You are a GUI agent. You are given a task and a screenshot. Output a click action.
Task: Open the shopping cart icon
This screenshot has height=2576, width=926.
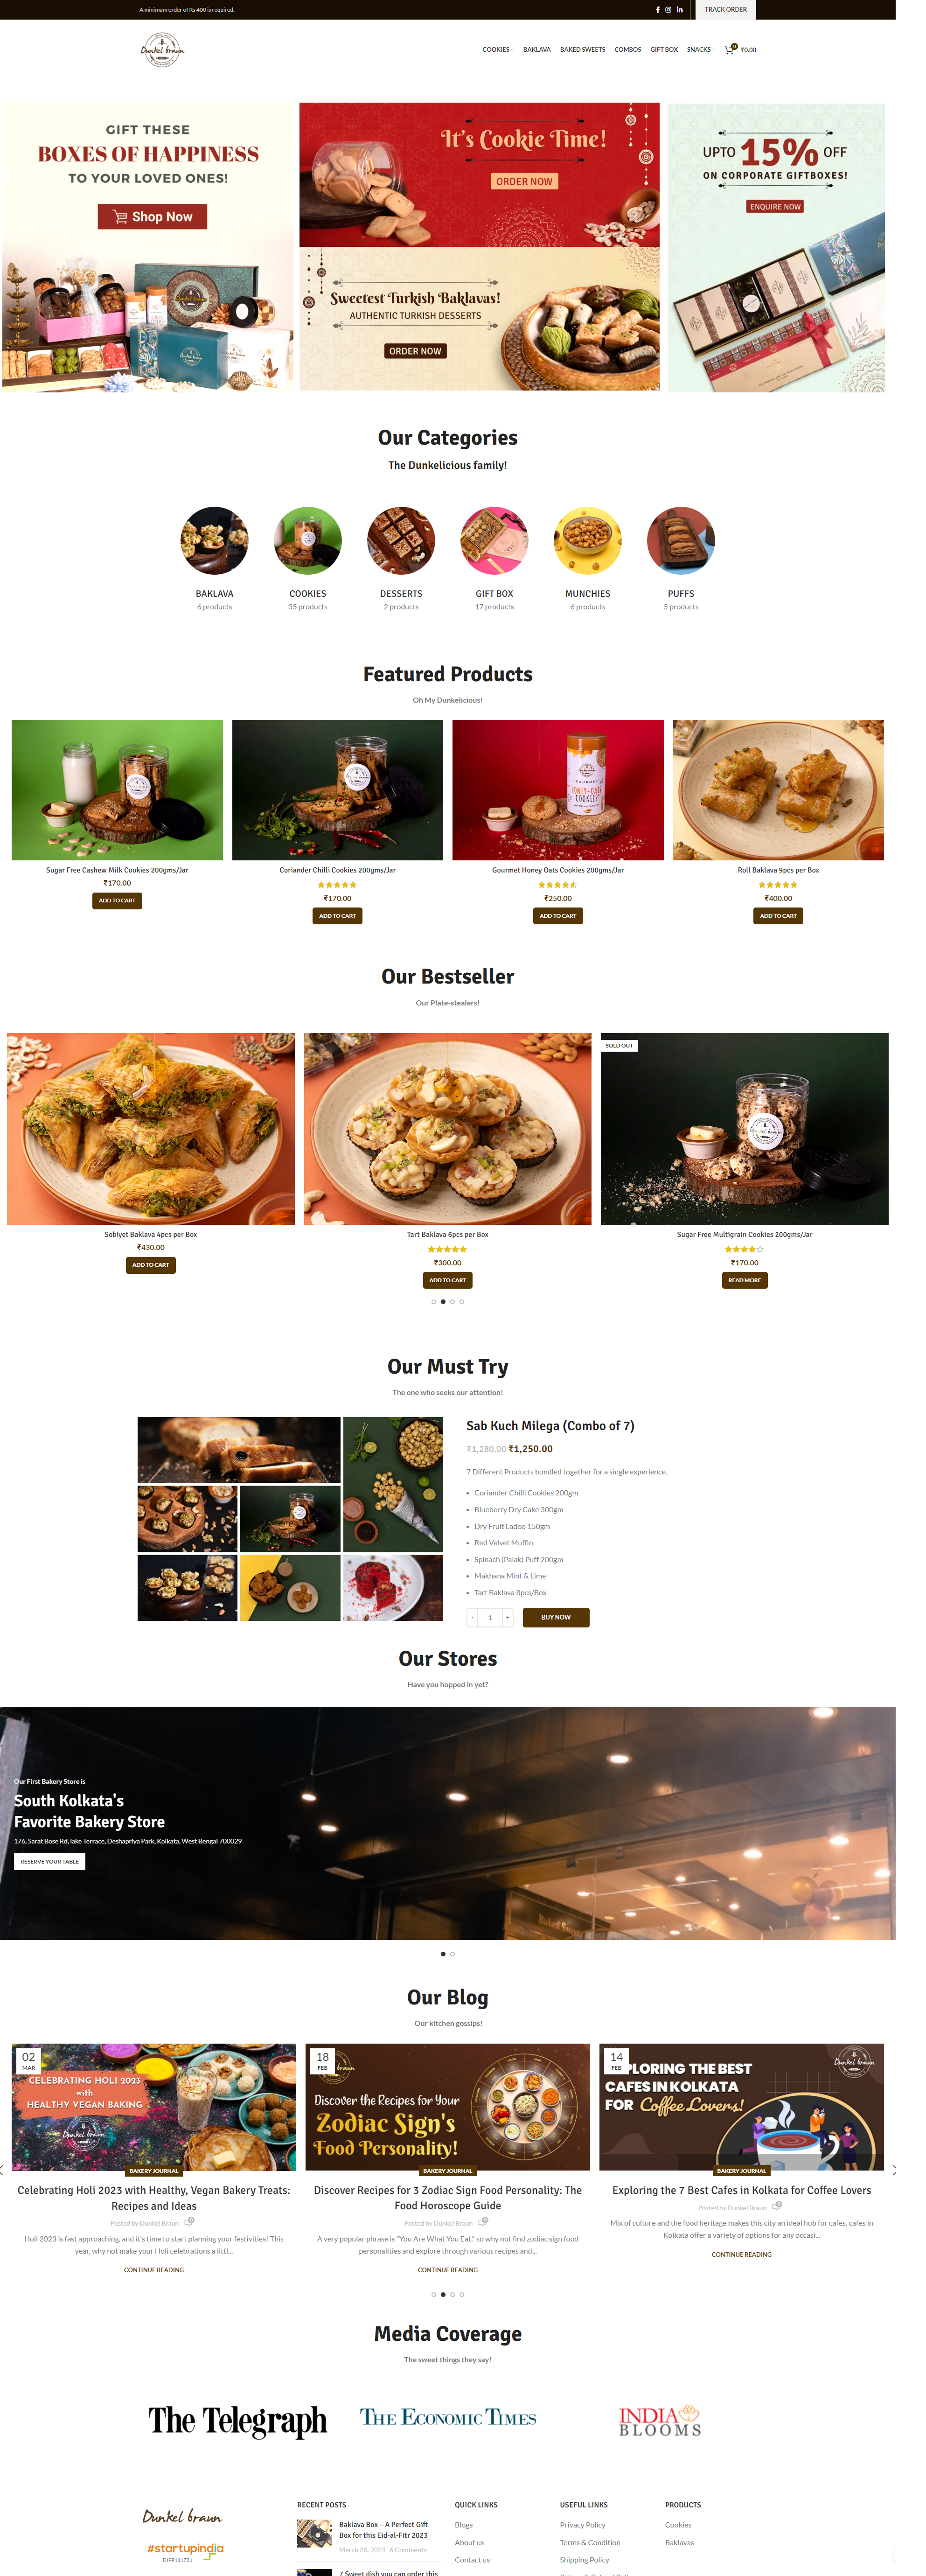(729, 49)
